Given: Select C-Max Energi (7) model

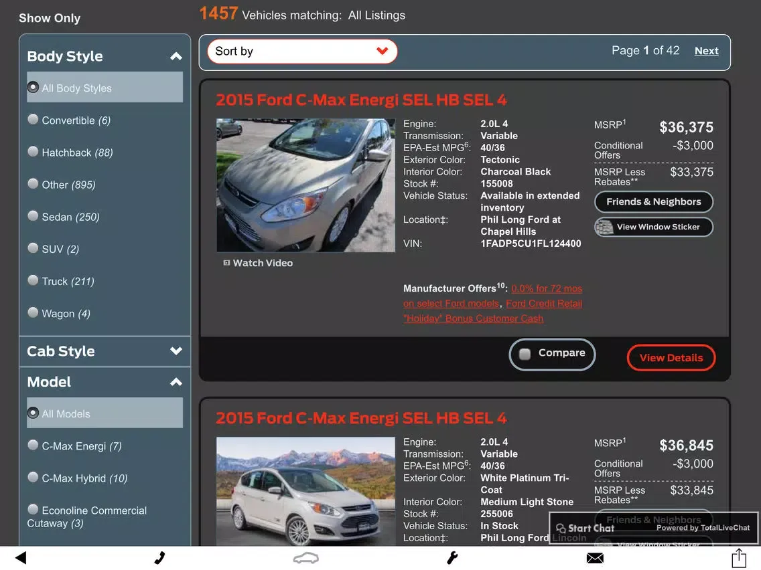Looking at the screenshot, I should point(33,445).
